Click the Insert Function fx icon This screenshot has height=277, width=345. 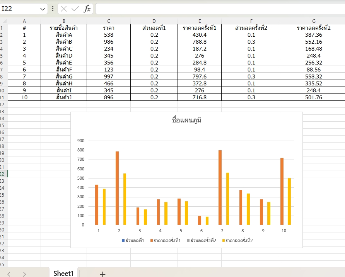87,9
